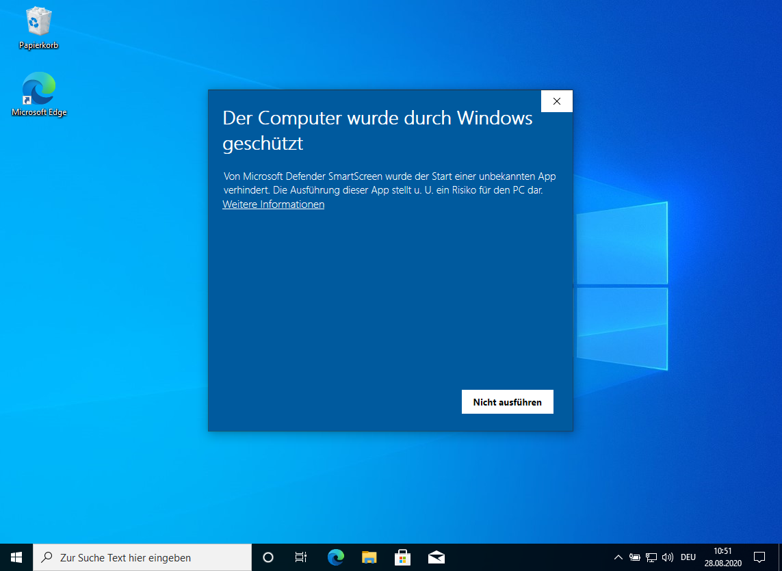Open the notification Action Center
Screen dimensions: 782x571
[x=759, y=557]
